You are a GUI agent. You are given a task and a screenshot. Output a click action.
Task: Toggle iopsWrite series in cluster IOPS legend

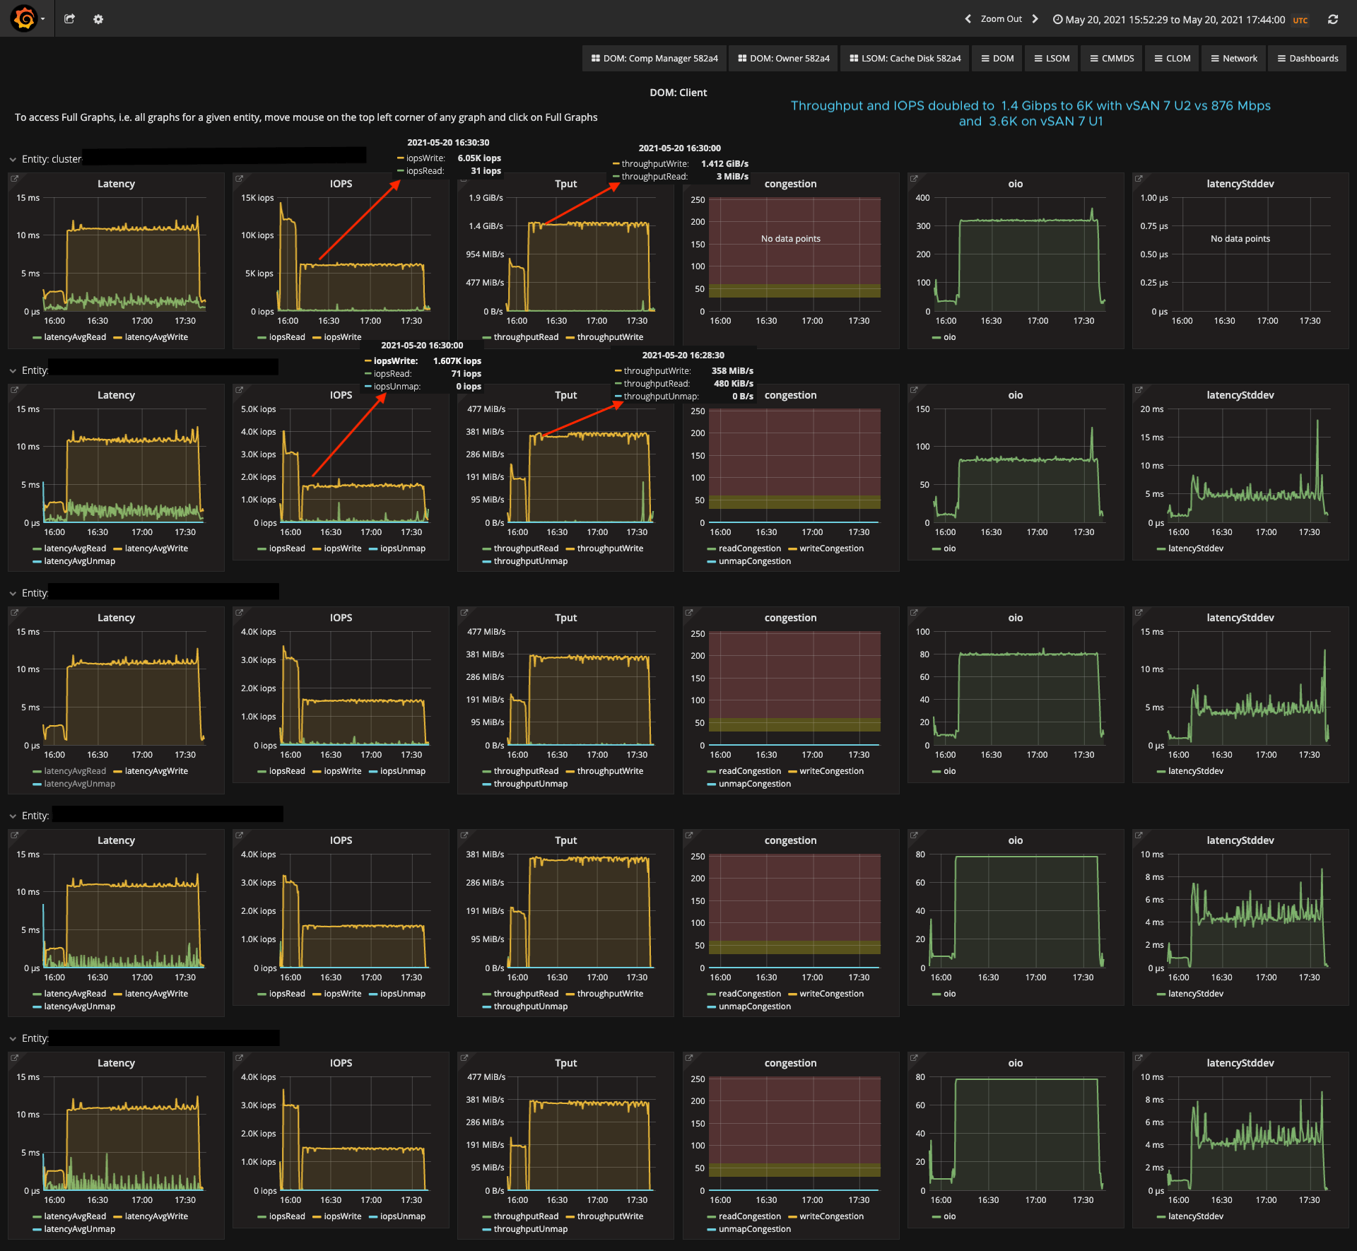(342, 337)
